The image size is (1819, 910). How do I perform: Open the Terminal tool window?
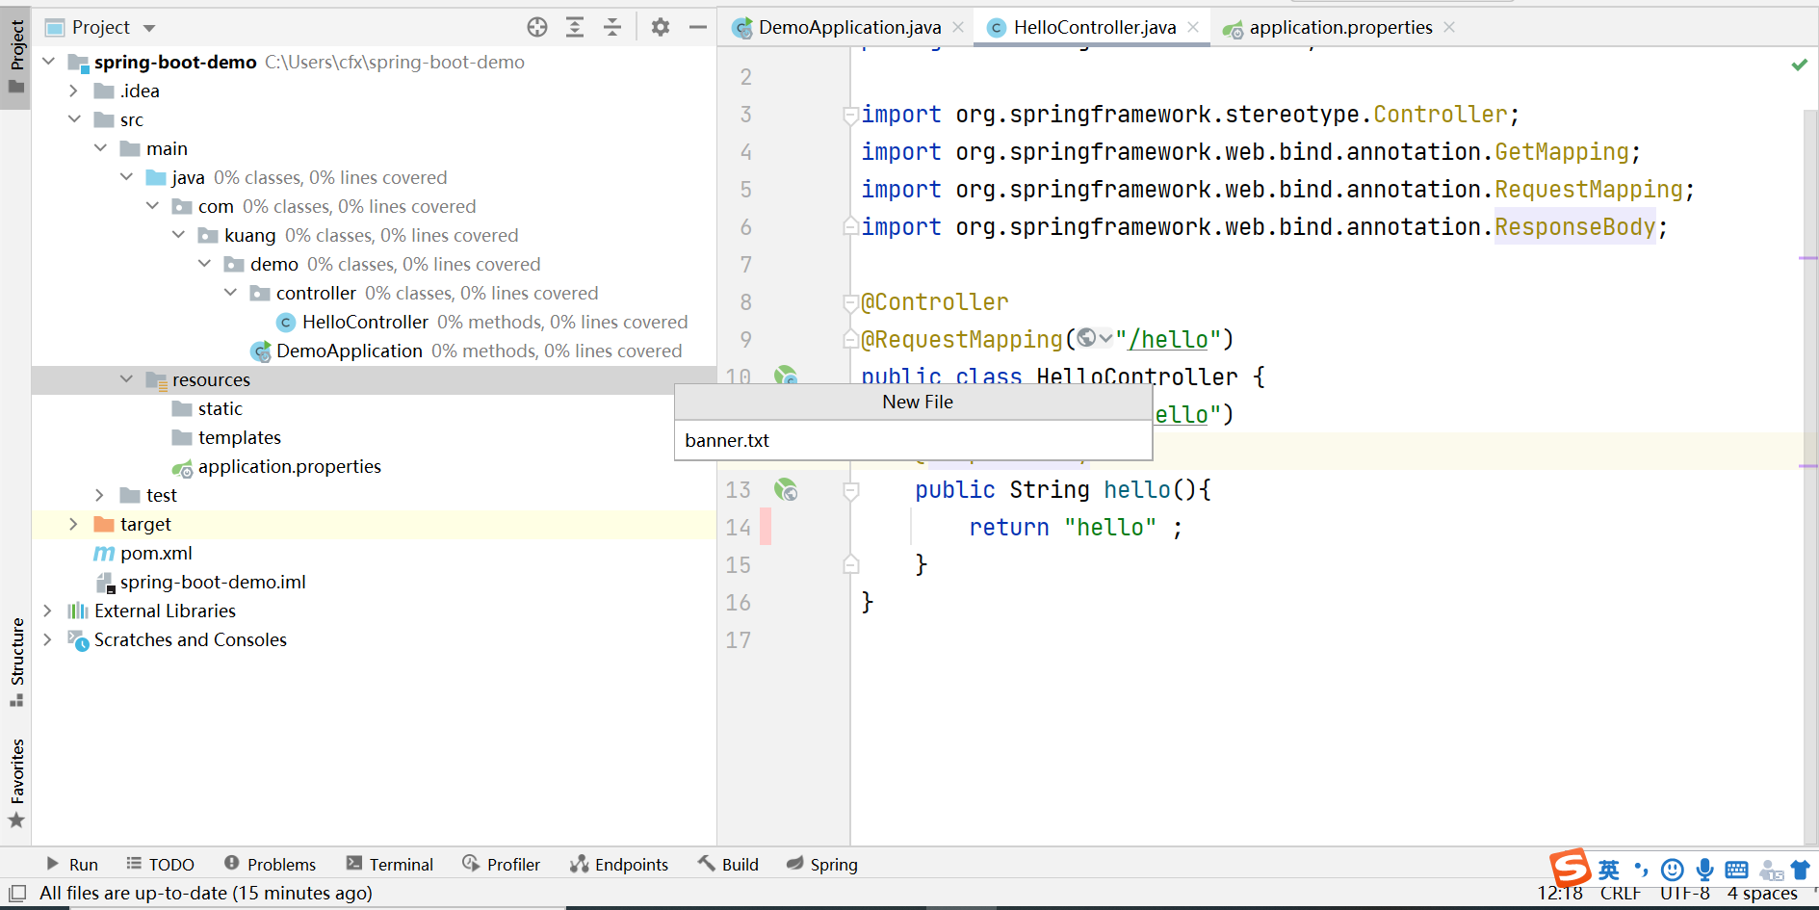[x=390, y=864]
